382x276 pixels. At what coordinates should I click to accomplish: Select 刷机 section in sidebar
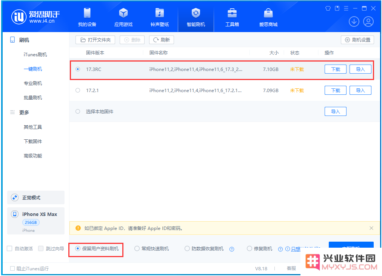(x=24, y=40)
